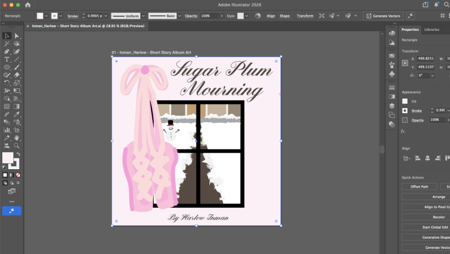The height and width of the screenshot is (254, 450).
Task: Open fill color dropdown in control bar
Action: pos(46,16)
